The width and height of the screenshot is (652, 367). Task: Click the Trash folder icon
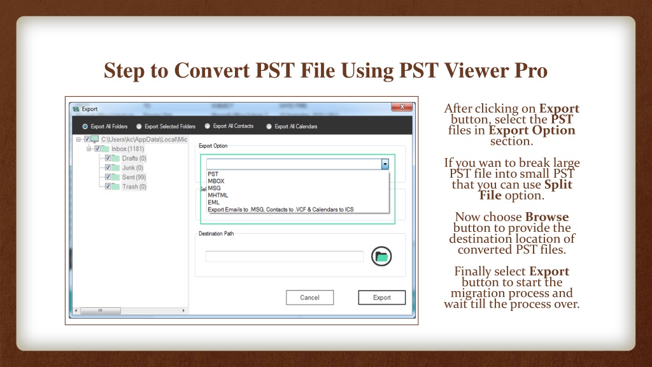[116, 187]
